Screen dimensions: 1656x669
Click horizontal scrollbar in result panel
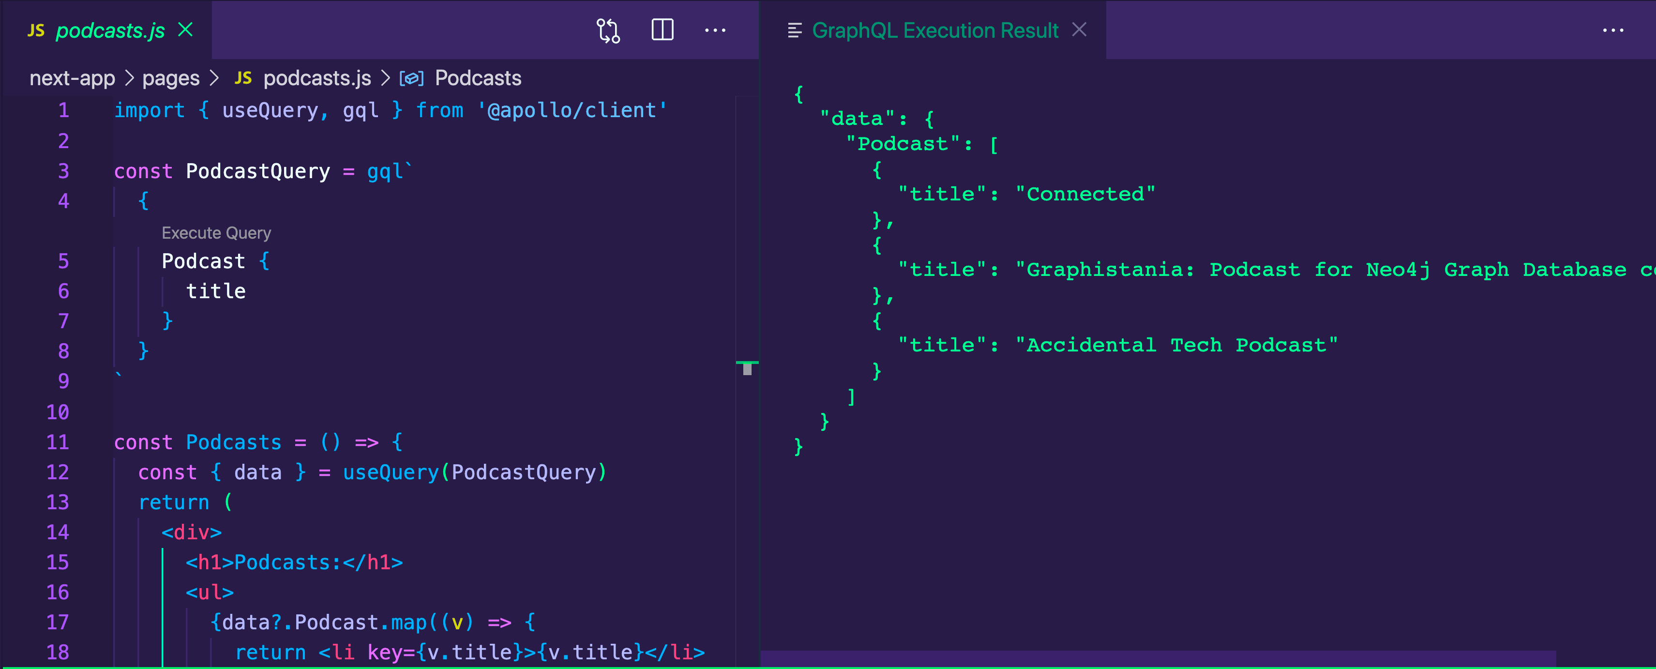coord(1157,659)
